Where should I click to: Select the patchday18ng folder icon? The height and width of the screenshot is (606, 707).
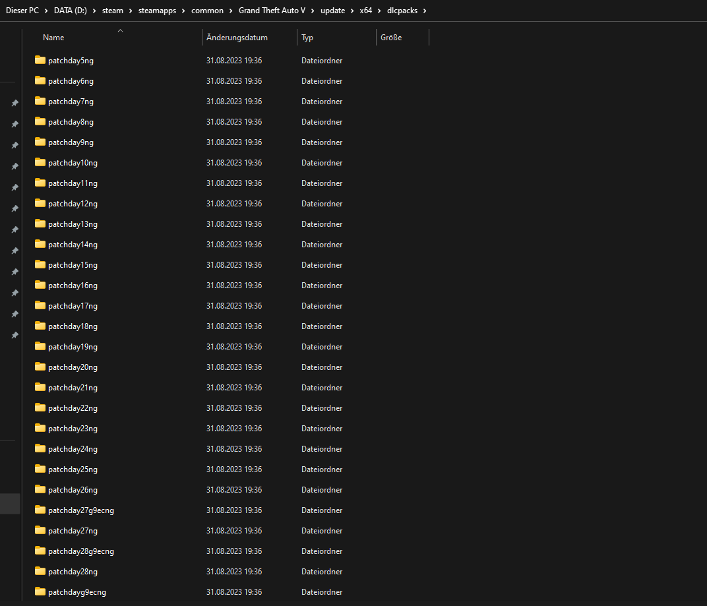pyautogui.click(x=40, y=326)
